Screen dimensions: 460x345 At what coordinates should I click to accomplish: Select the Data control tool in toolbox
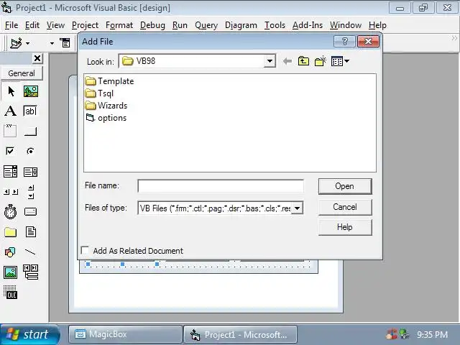tap(30, 272)
